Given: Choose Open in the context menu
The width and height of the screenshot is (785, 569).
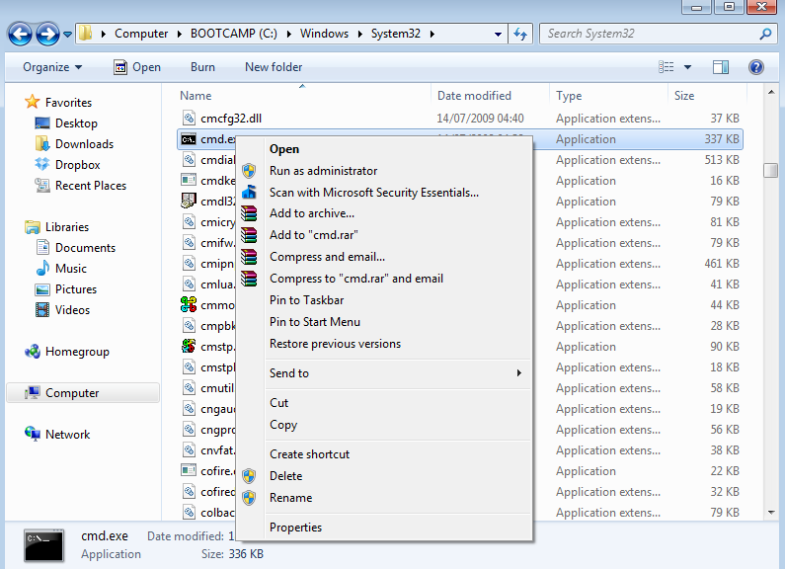Looking at the screenshot, I should (283, 149).
